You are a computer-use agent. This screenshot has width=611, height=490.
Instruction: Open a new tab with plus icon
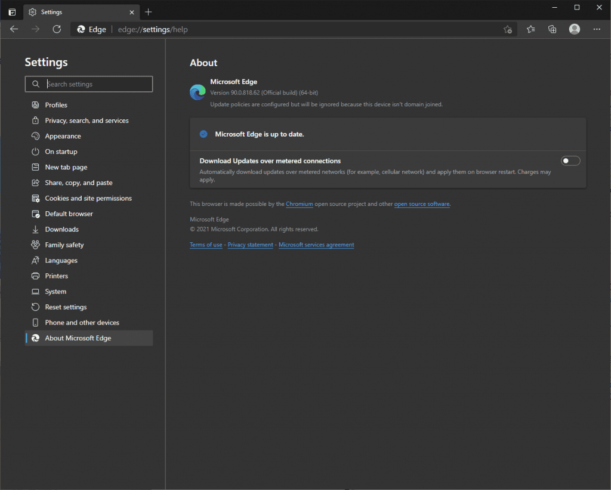click(149, 12)
